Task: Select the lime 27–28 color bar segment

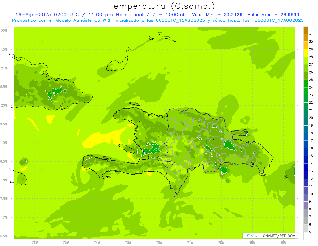Action: tap(306, 61)
